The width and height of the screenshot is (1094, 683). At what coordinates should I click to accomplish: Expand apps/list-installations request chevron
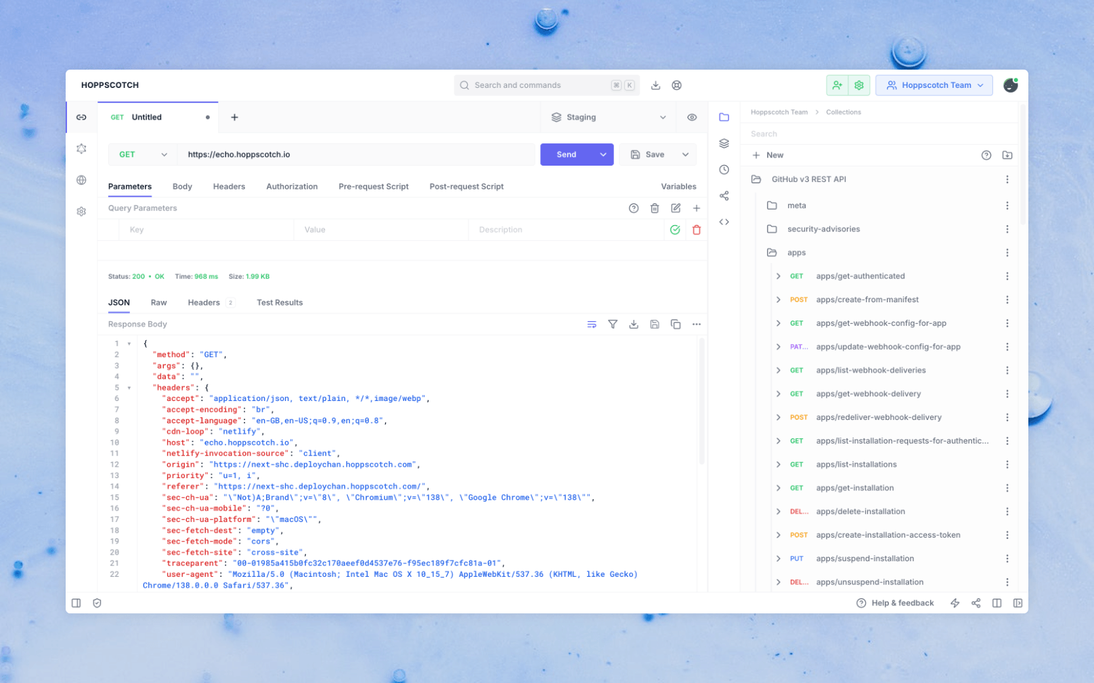click(779, 465)
